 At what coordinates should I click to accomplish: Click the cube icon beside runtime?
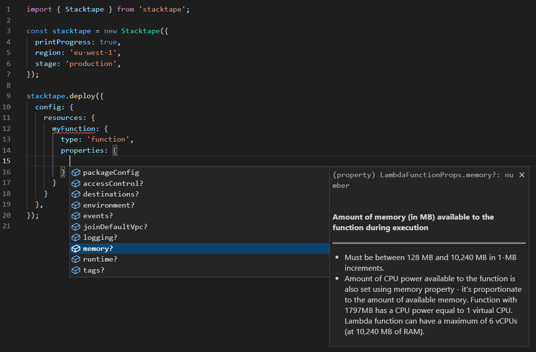click(x=76, y=259)
